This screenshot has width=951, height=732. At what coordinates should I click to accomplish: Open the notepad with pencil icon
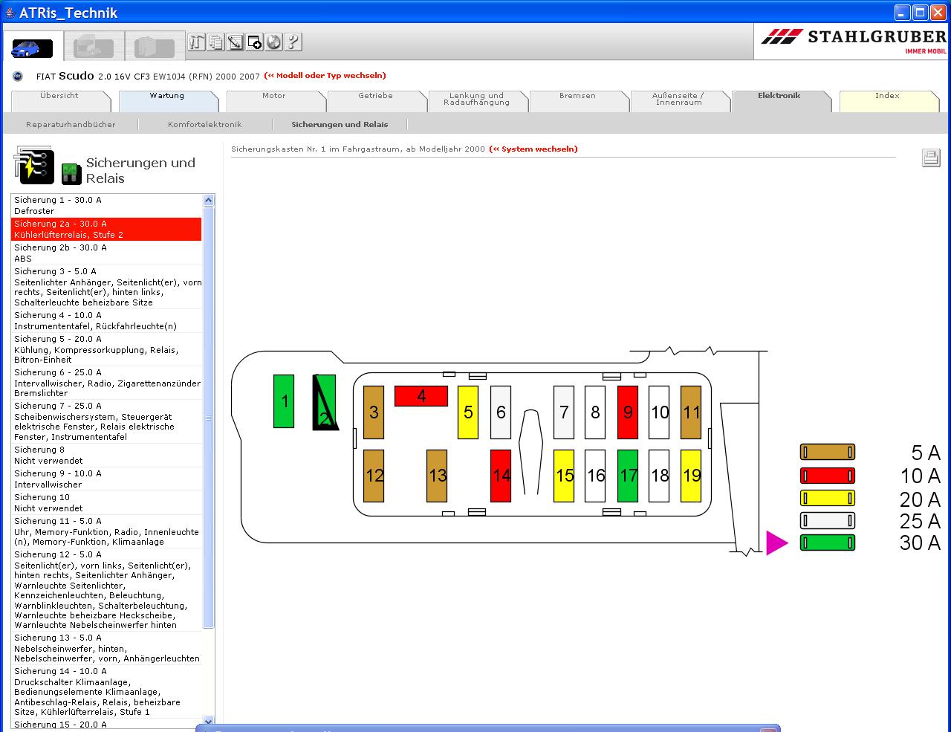(236, 42)
